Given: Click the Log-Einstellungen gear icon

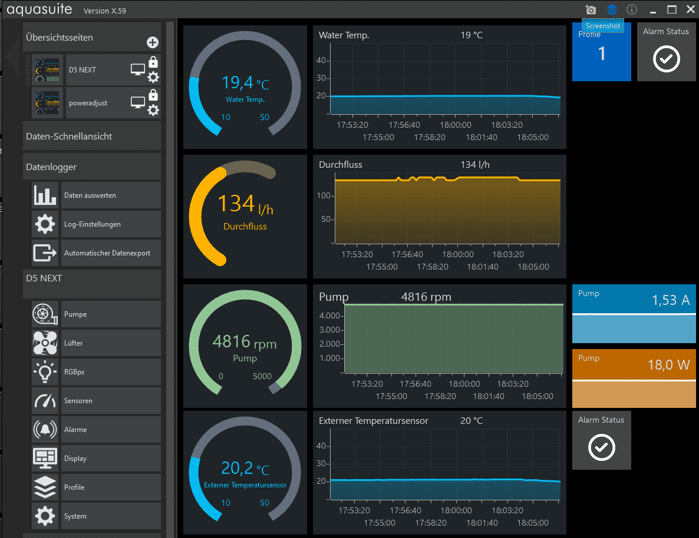Looking at the screenshot, I should (x=45, y=224).
